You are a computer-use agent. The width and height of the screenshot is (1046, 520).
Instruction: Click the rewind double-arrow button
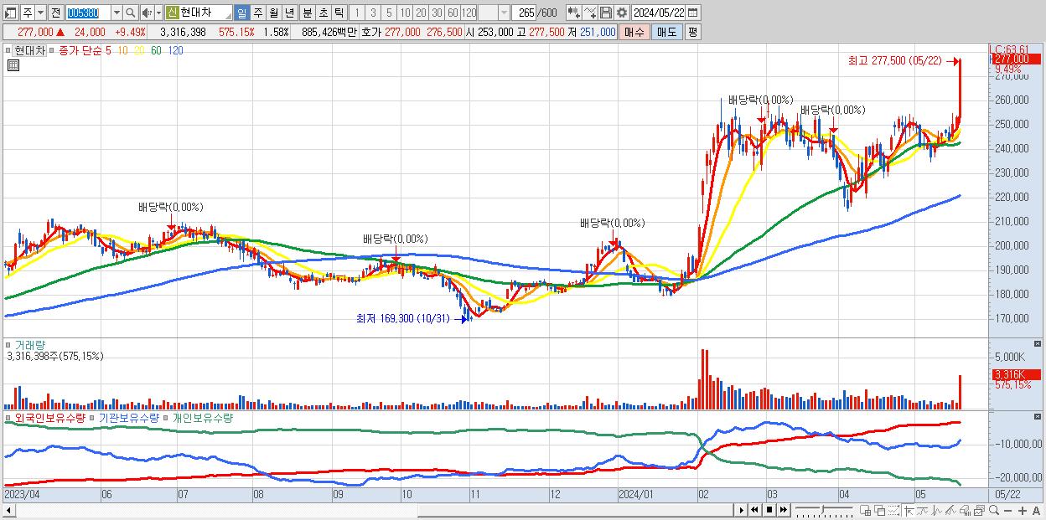tap(754, 510)
